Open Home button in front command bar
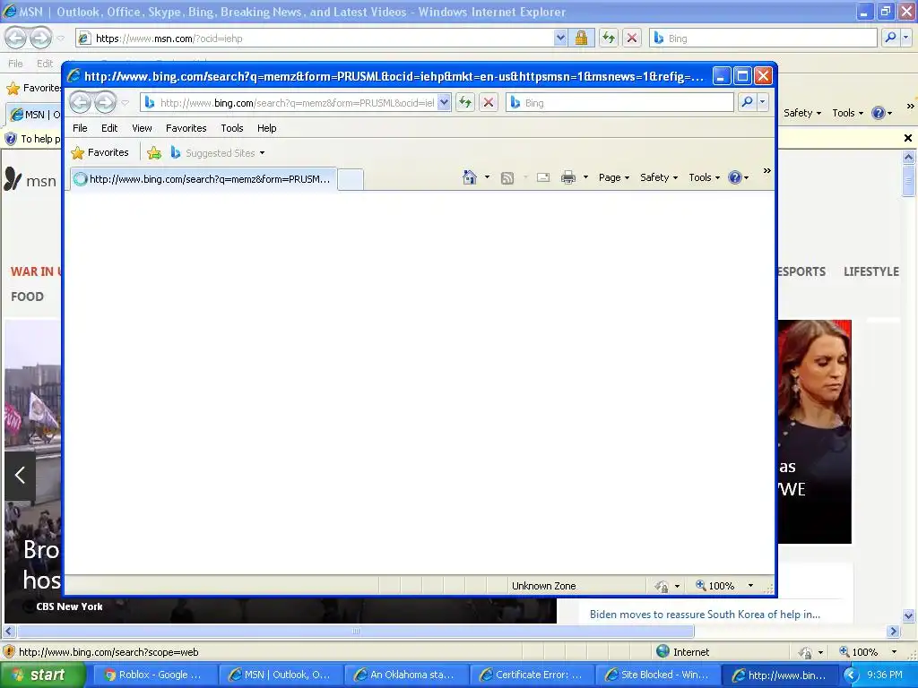The image size is (918, 688). coord(470,177)
